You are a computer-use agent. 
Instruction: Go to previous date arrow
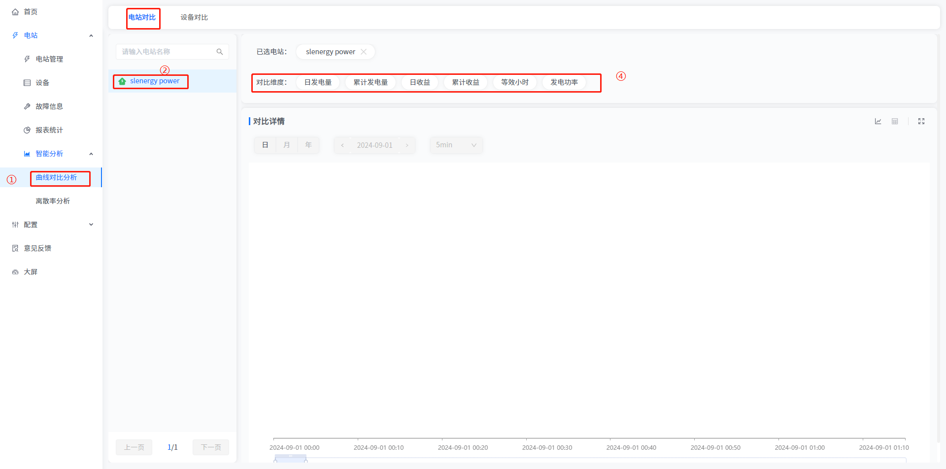click(x=342, y=145)
